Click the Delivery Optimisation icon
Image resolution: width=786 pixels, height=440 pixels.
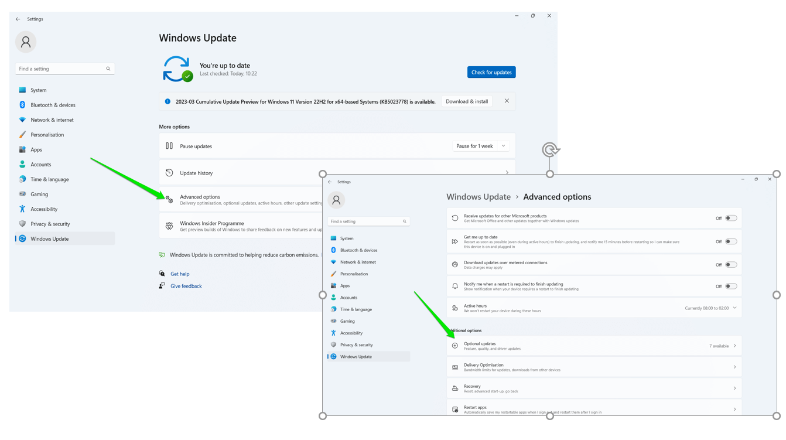coord(455,367)
